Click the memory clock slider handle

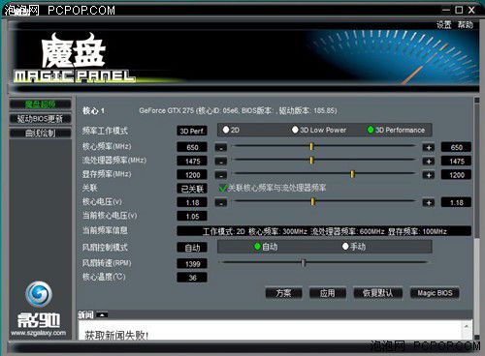[352, 174]
